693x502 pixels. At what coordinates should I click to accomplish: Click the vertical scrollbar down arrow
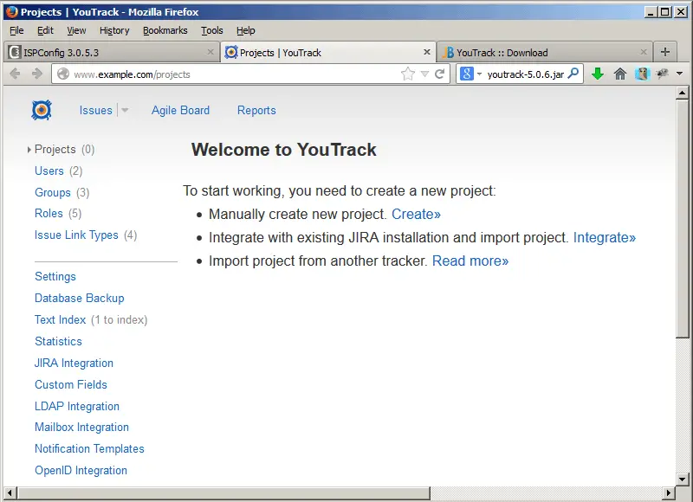[682, 479]
